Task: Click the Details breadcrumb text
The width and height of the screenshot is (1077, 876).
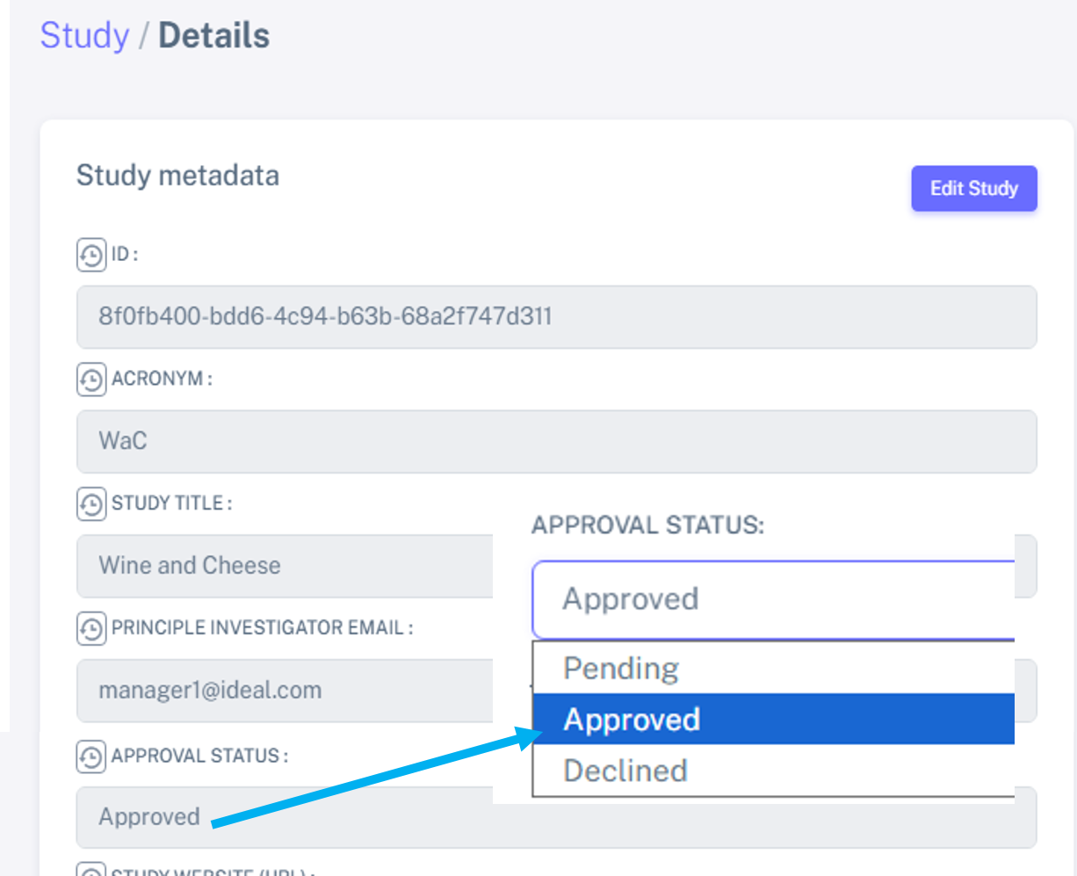Action: pyautogui.click(x=213, y=35)
